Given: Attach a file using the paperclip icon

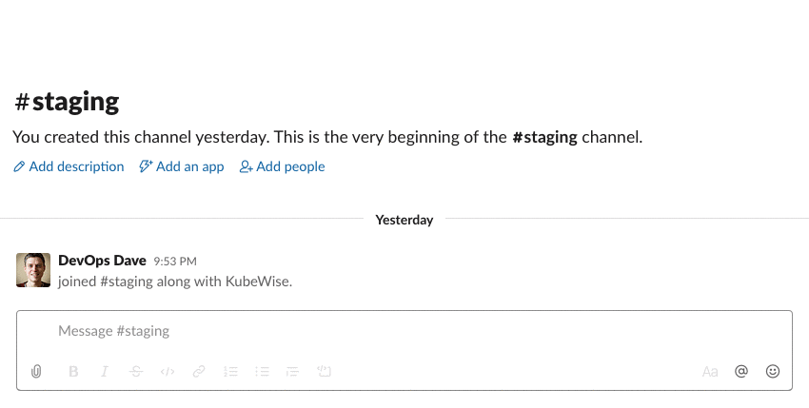Looking at the screenshot, I should pyautogui.click(x=35, y=371).
